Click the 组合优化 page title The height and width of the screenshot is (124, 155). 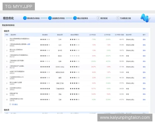coord(8,18)
